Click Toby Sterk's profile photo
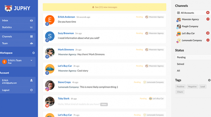 [50, 102]
